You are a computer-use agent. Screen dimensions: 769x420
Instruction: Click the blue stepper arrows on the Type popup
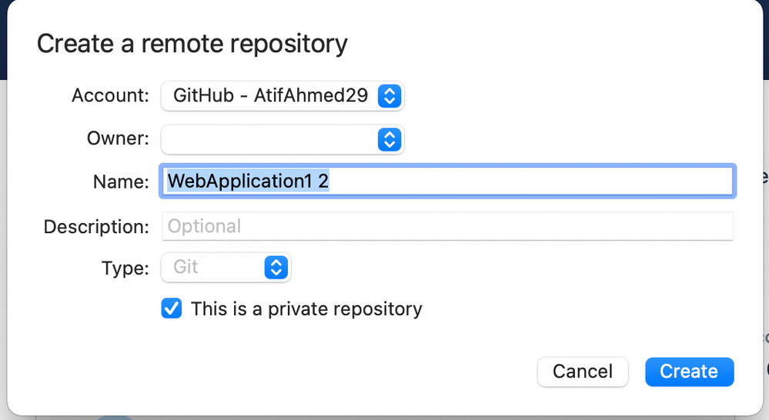(x=276, y=268)
